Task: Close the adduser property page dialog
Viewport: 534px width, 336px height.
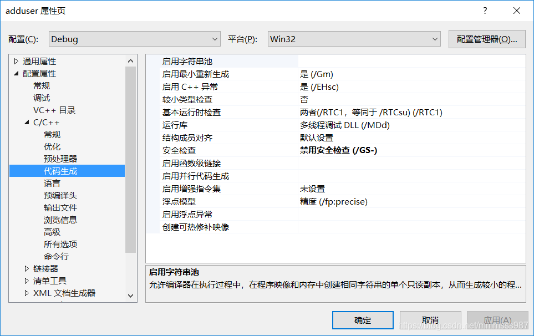Action: 517,11
